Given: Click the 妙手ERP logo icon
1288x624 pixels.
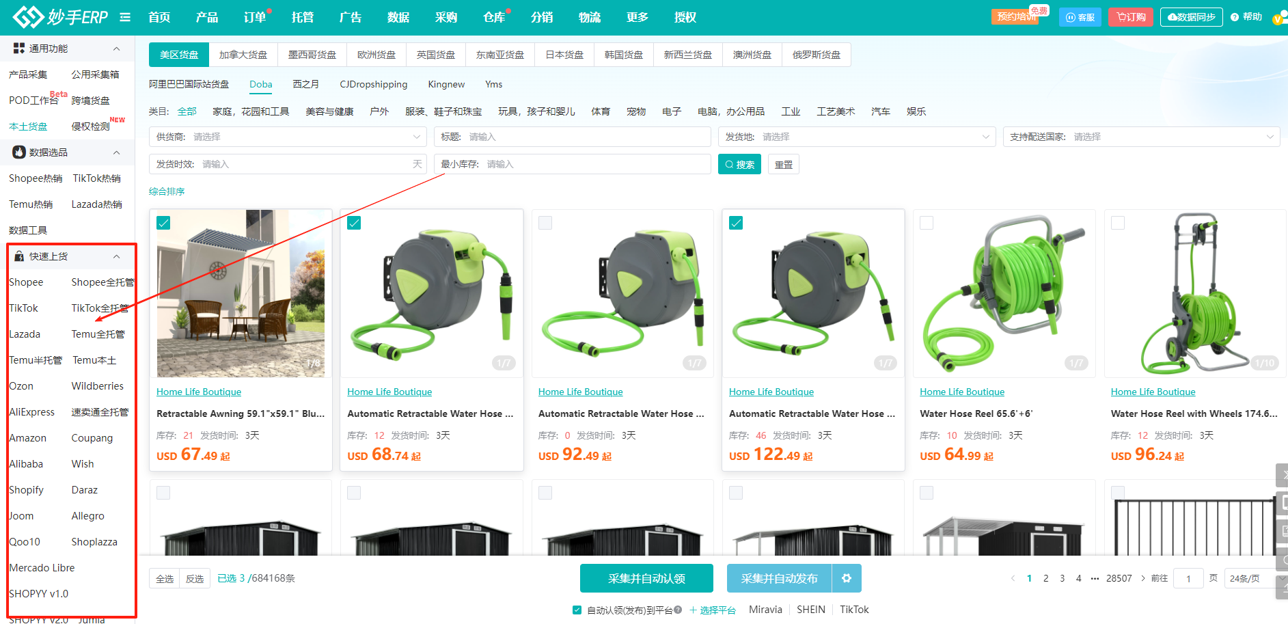Looking at the screenshot, I should coord(28,17).
